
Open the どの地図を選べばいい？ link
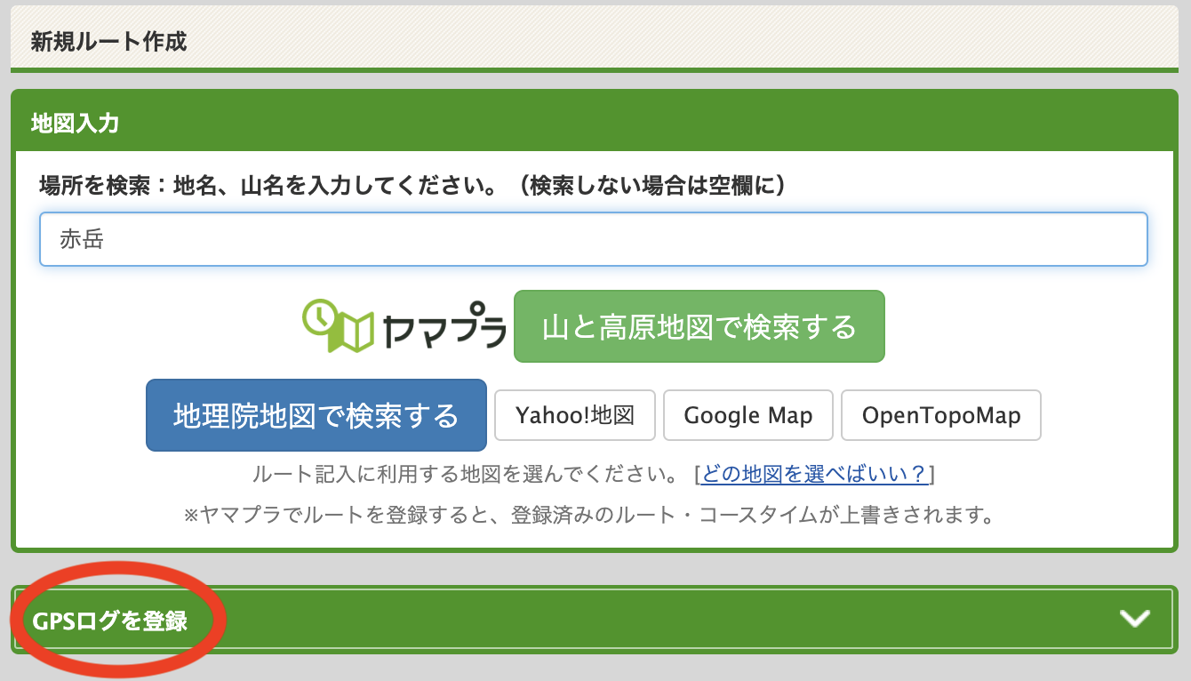tap(814, 473)
